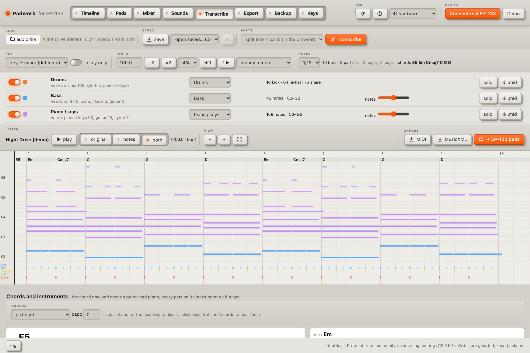Open the help question-mark icon
Image resolution: width=530 pixels, height=353 pixels.
click(x=379, y=14)
